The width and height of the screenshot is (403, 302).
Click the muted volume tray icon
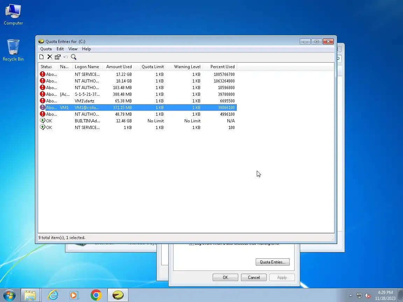tap(368, 296)
